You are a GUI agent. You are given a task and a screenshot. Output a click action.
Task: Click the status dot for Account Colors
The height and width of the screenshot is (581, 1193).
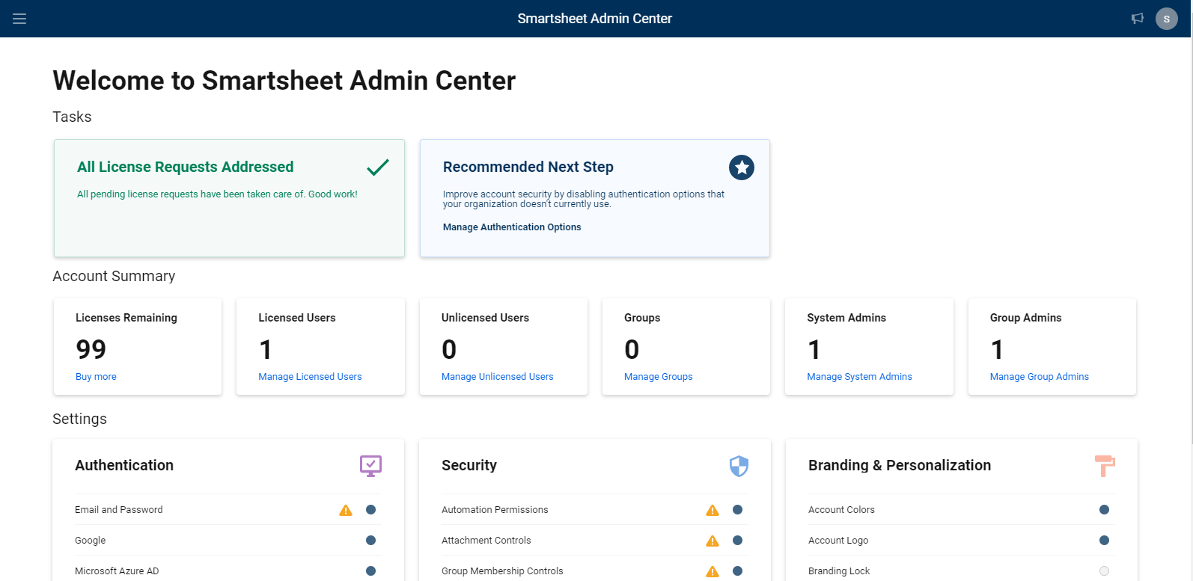click(1104, 510)
